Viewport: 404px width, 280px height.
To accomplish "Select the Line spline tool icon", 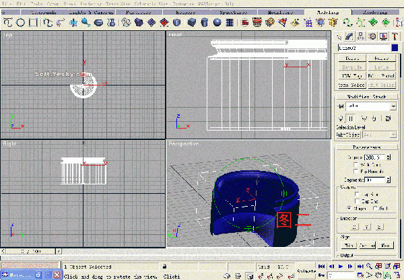I will pyautogui.click(x=7, y=23).
